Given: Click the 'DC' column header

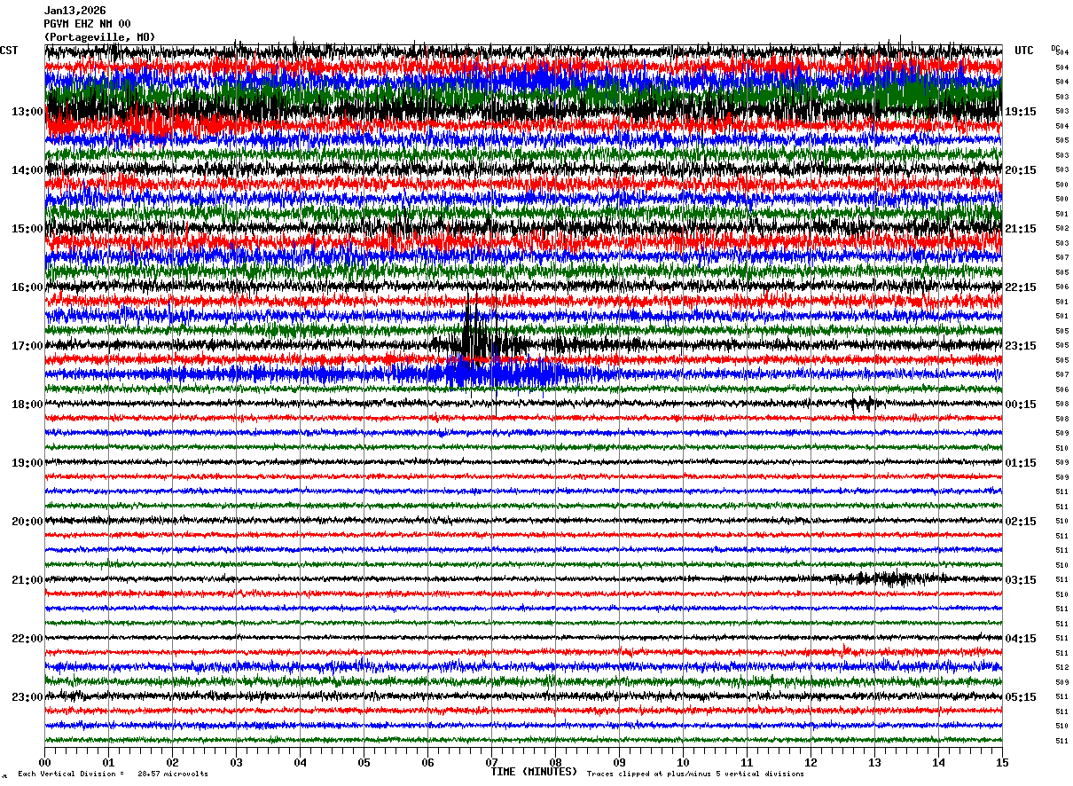Looking at the screenshot, I should tap(1055, 48).
